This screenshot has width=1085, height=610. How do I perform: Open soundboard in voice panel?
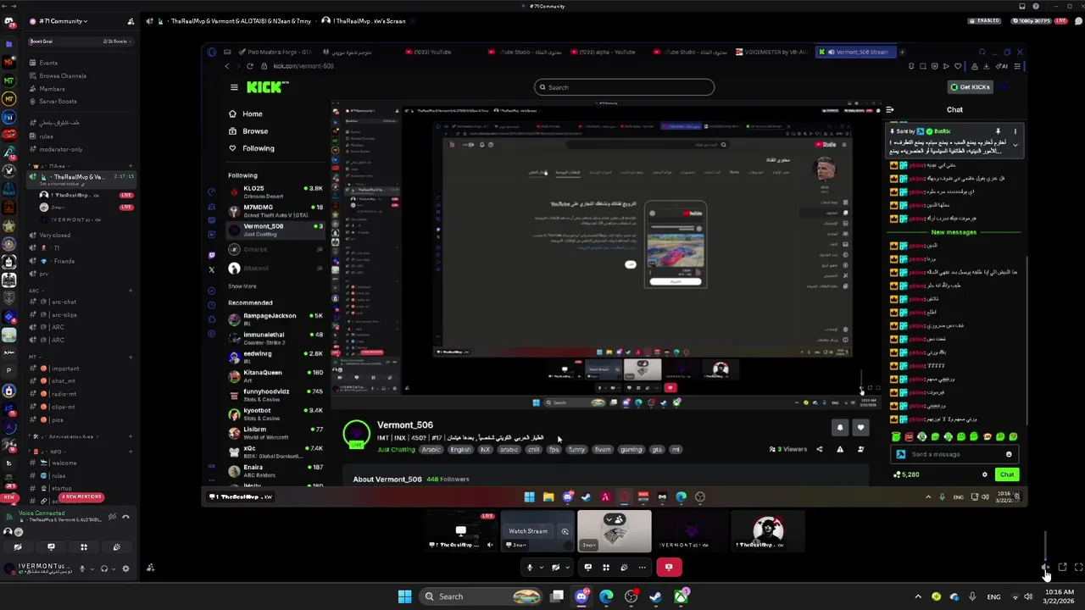(117, 547)
